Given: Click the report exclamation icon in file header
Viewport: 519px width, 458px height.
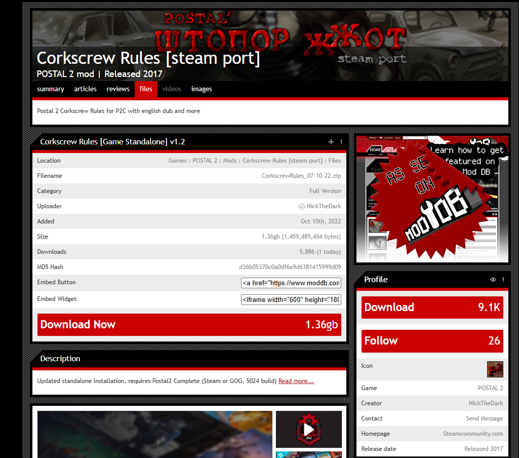Looking at the screenshot, I should coord(341,142).
